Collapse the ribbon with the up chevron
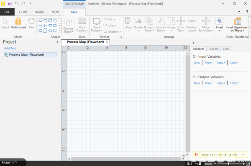The height and width of the screenshot is (166, 251). click(x=239, y=12)
